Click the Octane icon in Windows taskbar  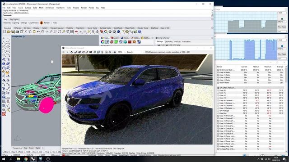click(x=48, y=159)
